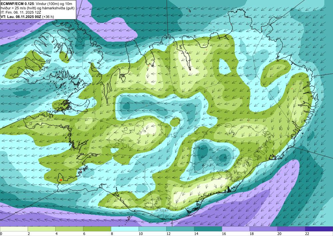Click the light cyan 8–10 legend swatch
The width and height of the screenshot is (333, 236).
click(125, 229)
